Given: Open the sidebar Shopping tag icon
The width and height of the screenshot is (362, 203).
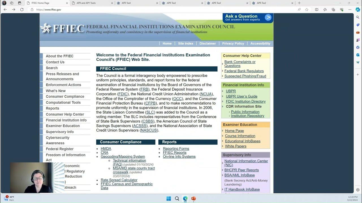Looking at the screenshot, I should click(x=358, y=25).
